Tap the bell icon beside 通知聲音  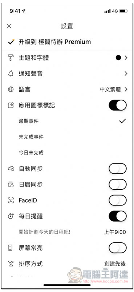tap(11, 74)
